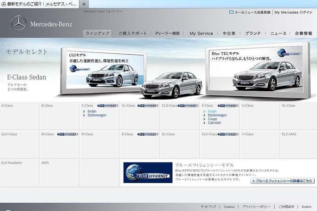Click the large Blue Efficiency earth banner
317x211 pixels.
[x=148, y=172]
